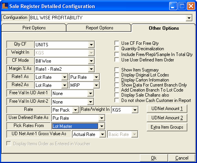
Task: Select the highlighted Lot Master field
Action: click(75, 126)
